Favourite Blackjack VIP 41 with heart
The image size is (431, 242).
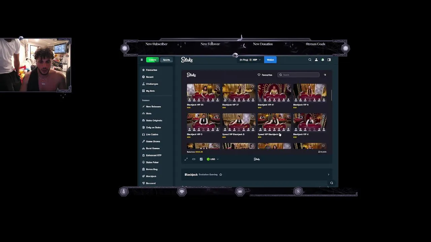coord(288,87)
